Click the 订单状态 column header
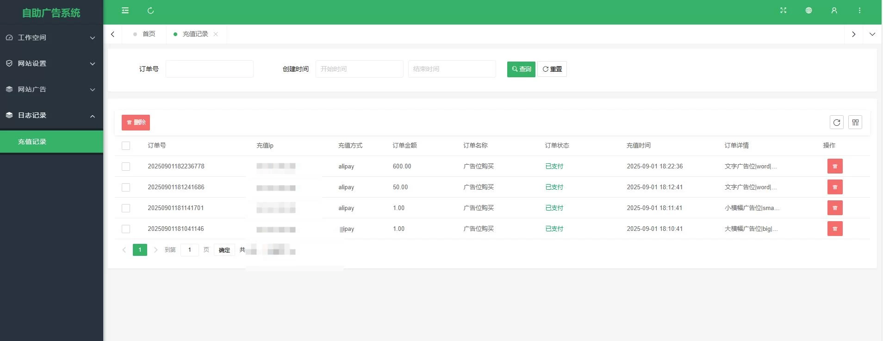The width and height of the screenshot is (883, 341). (557, 145)
